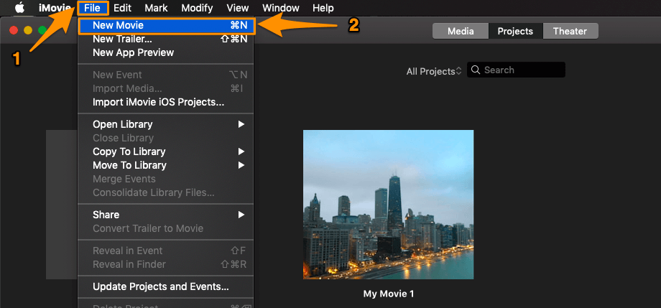This screenshot has height=308, width=661.
Task: Click New App Preview option
Action: click(133, 52)
